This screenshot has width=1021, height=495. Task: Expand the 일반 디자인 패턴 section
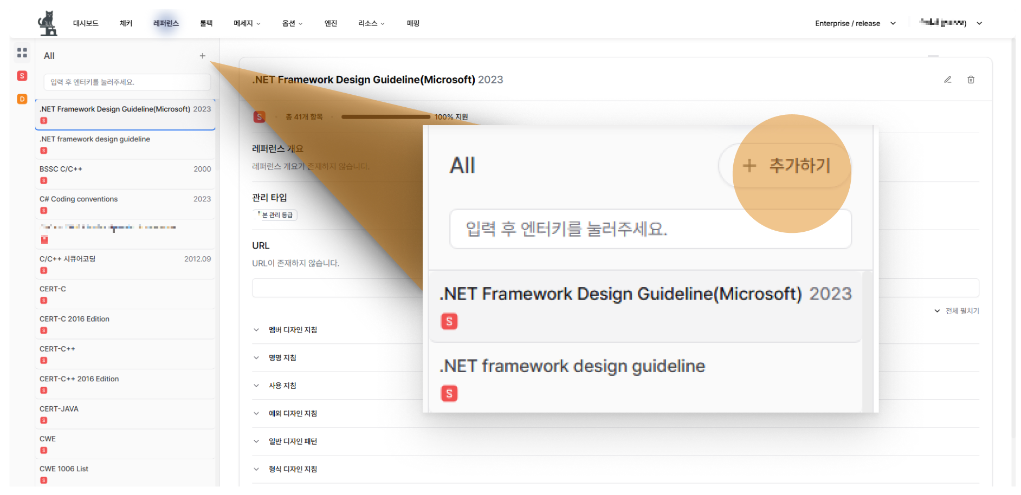pos(286,441)
